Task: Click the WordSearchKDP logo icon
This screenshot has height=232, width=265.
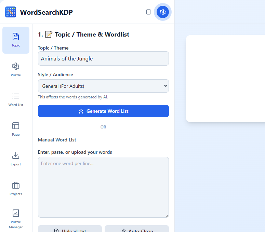Action: (11, 12)
